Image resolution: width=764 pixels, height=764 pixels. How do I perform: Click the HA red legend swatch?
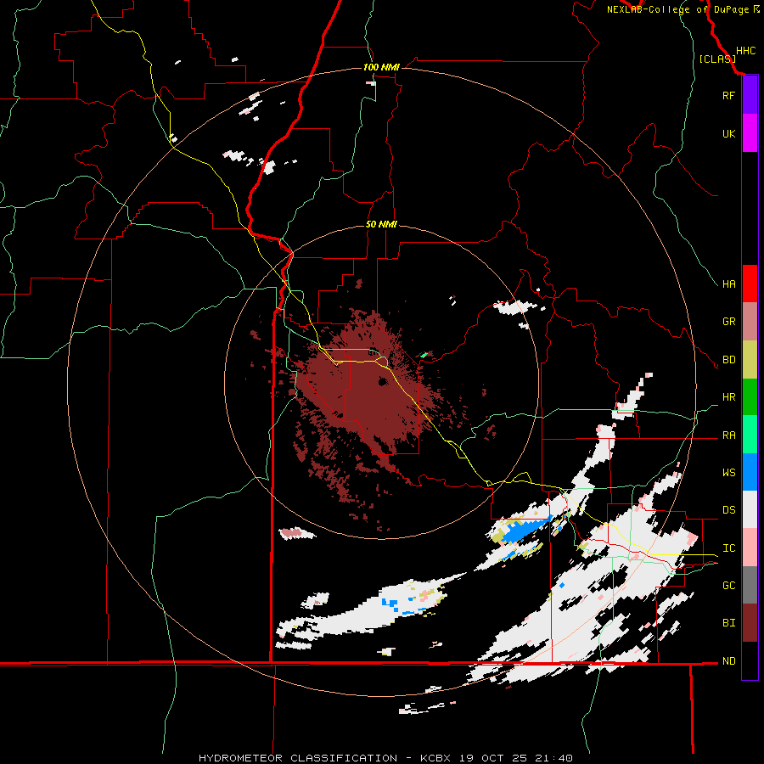point(750,284)
